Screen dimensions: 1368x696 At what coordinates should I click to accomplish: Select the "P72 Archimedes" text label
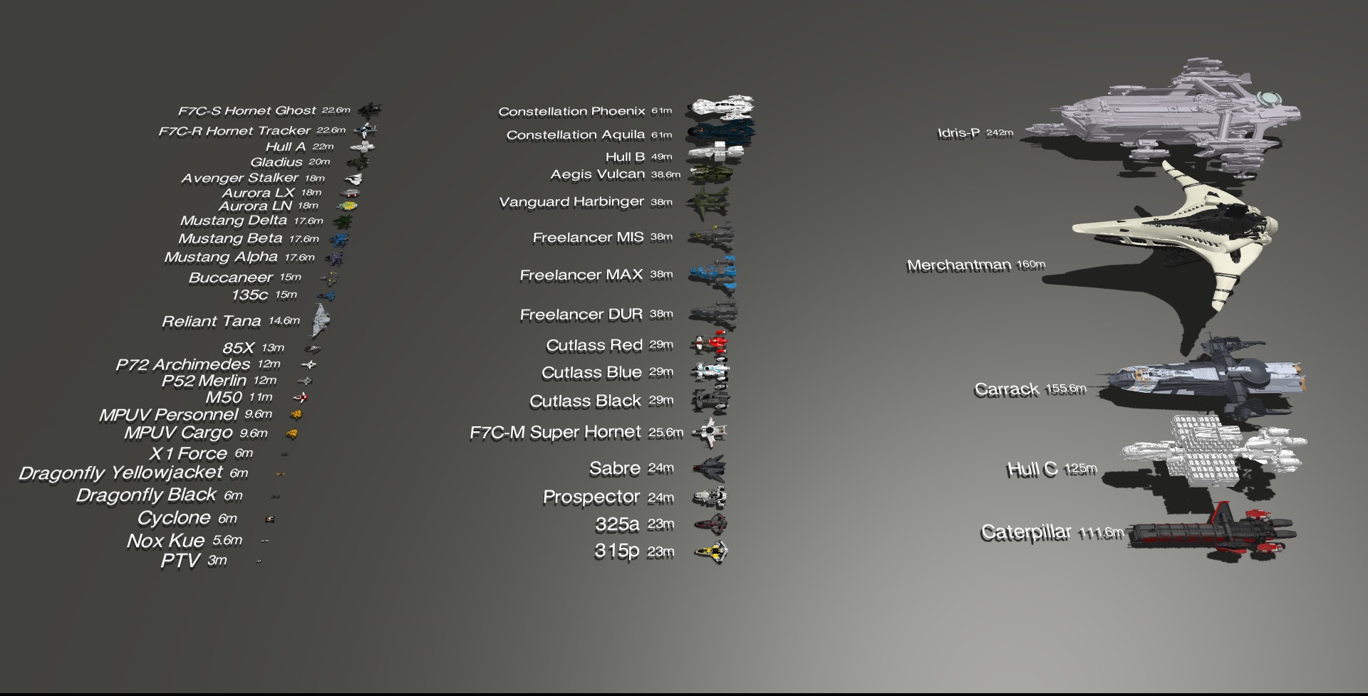pyautogui.click(x=183, y=364)
